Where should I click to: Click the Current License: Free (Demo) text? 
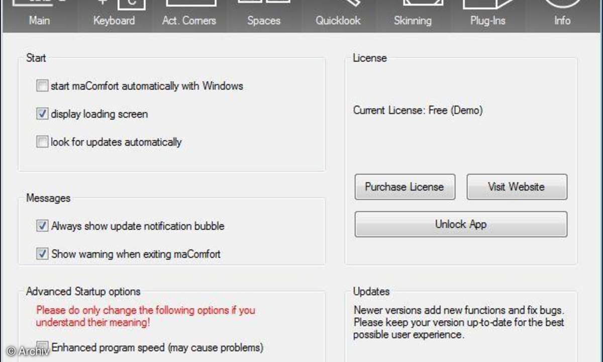418,111
